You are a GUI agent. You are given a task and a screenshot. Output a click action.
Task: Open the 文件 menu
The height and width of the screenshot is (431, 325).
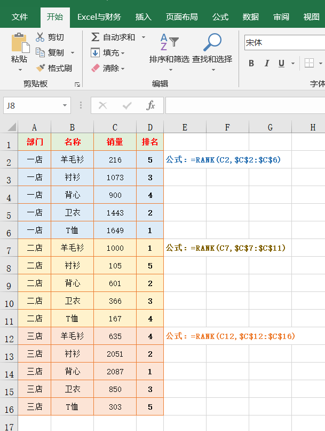point(20,17)
